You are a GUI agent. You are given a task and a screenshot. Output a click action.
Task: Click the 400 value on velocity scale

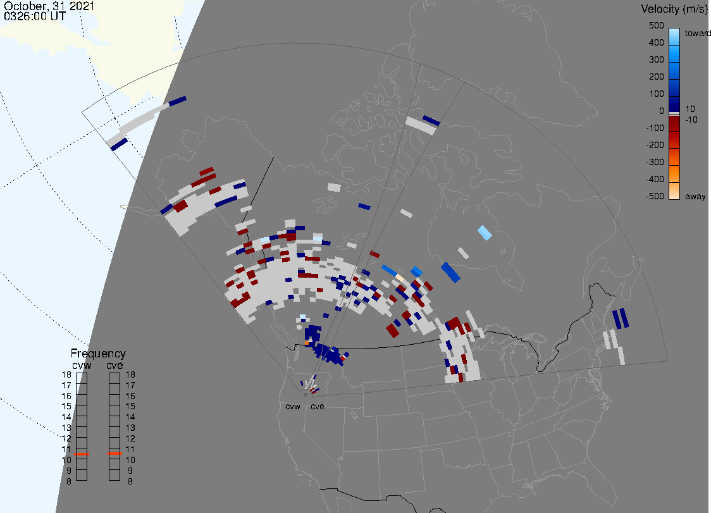coord(656,42)
